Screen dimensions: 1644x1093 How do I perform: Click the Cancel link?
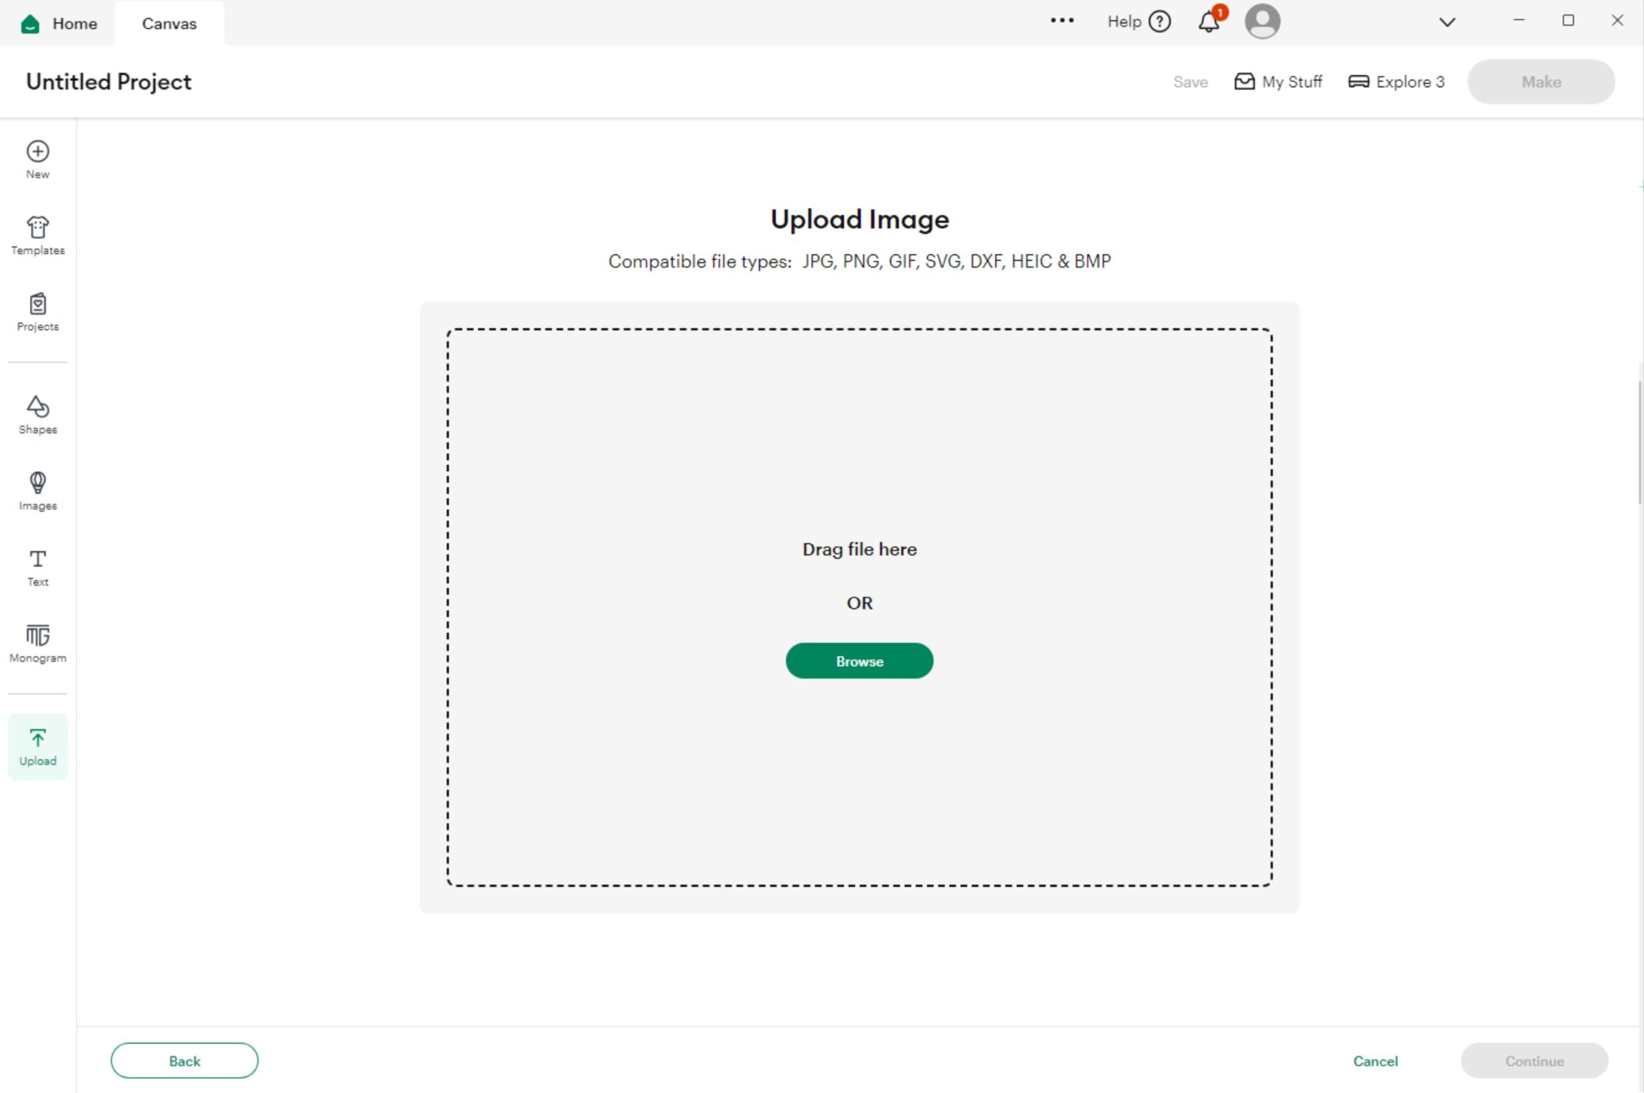[1375, 1061]
